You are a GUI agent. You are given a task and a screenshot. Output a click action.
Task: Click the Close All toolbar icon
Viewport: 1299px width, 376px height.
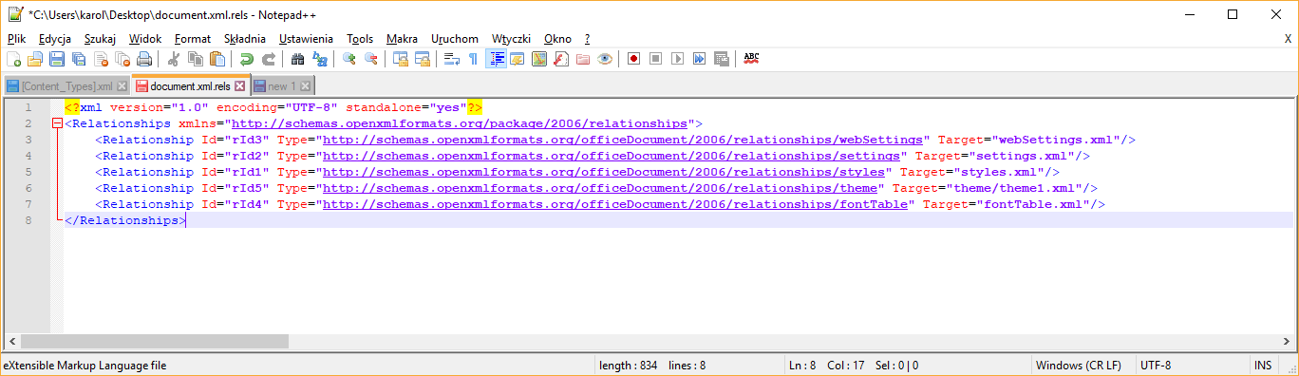coord(122,59)
